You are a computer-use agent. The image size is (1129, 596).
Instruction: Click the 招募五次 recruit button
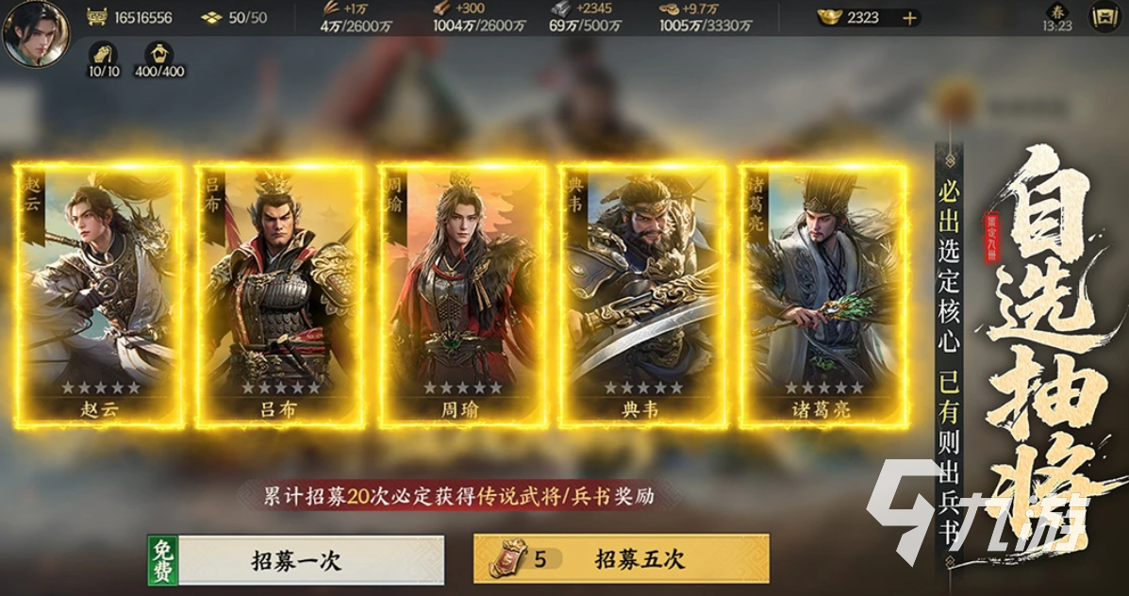point(622,558)
